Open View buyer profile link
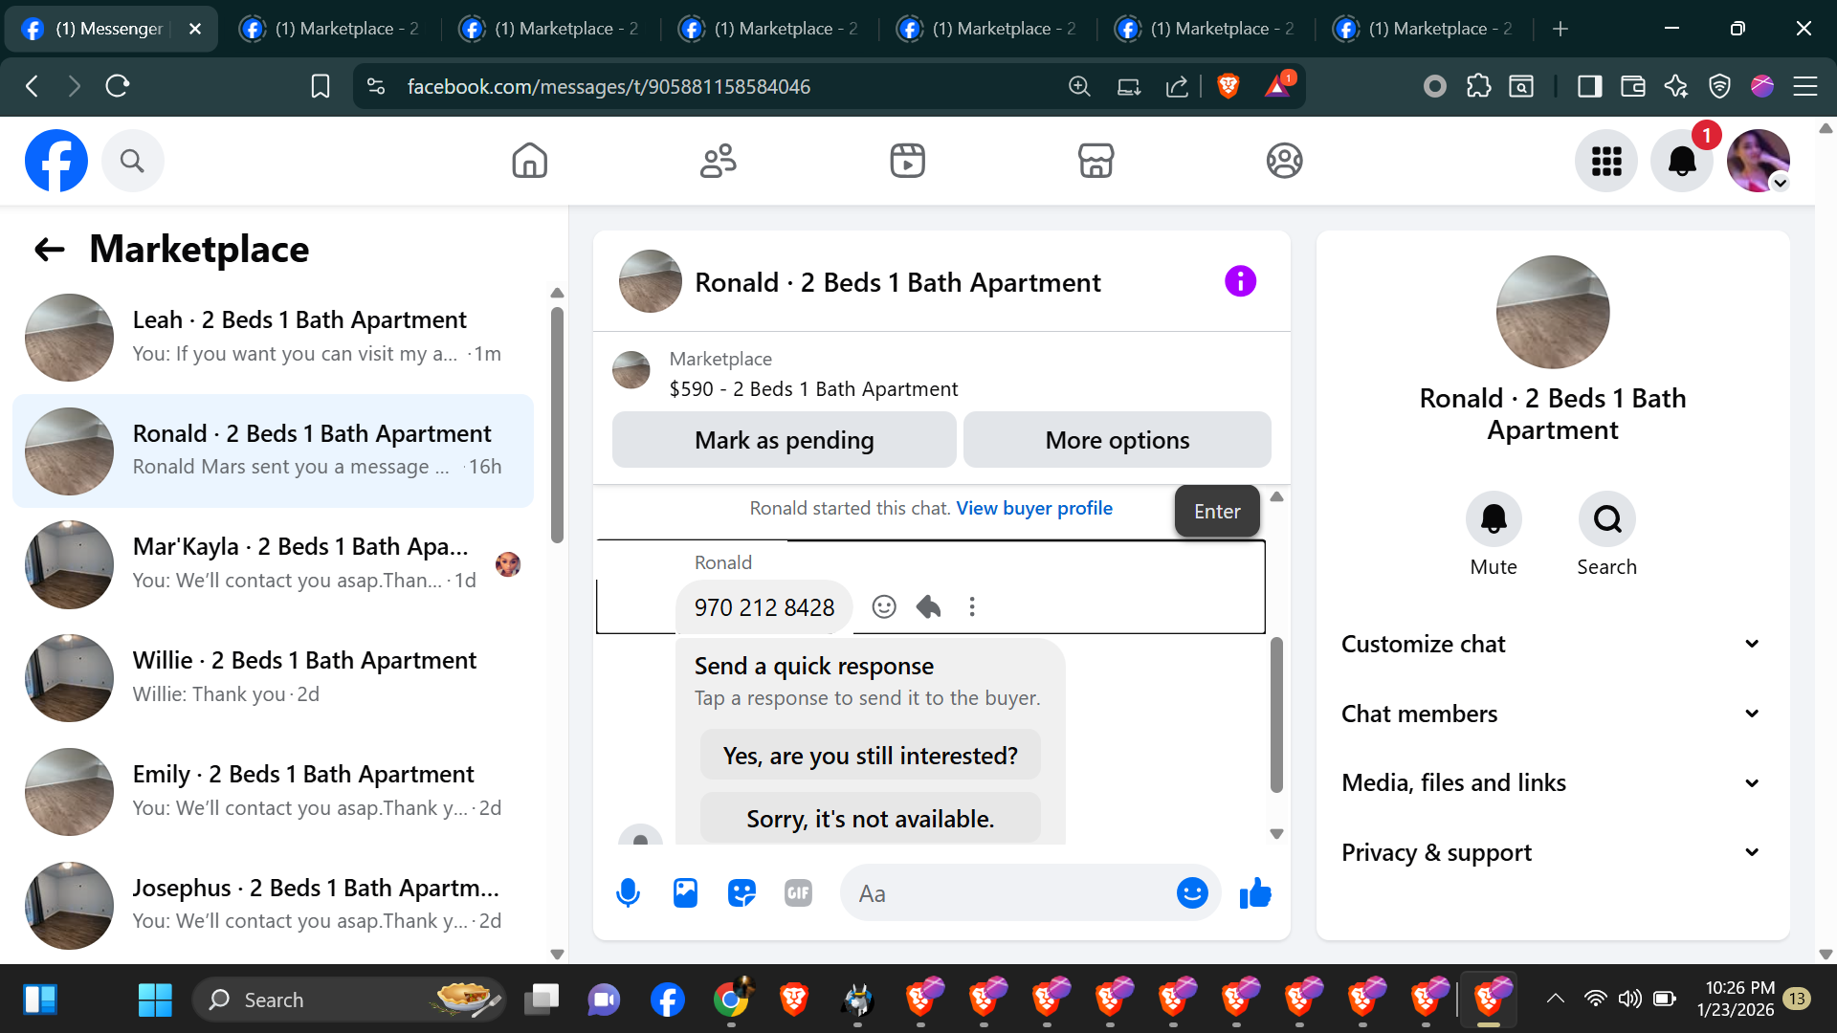1837x1033 pixels. click(1034, 508)
